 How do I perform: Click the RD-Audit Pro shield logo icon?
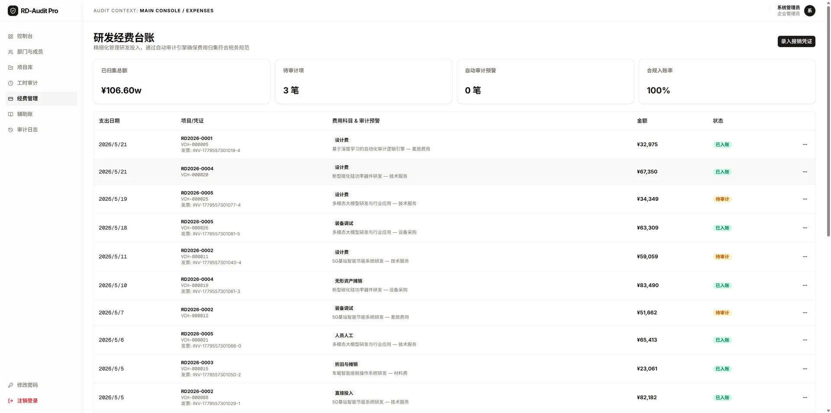[x=13, y=10]
